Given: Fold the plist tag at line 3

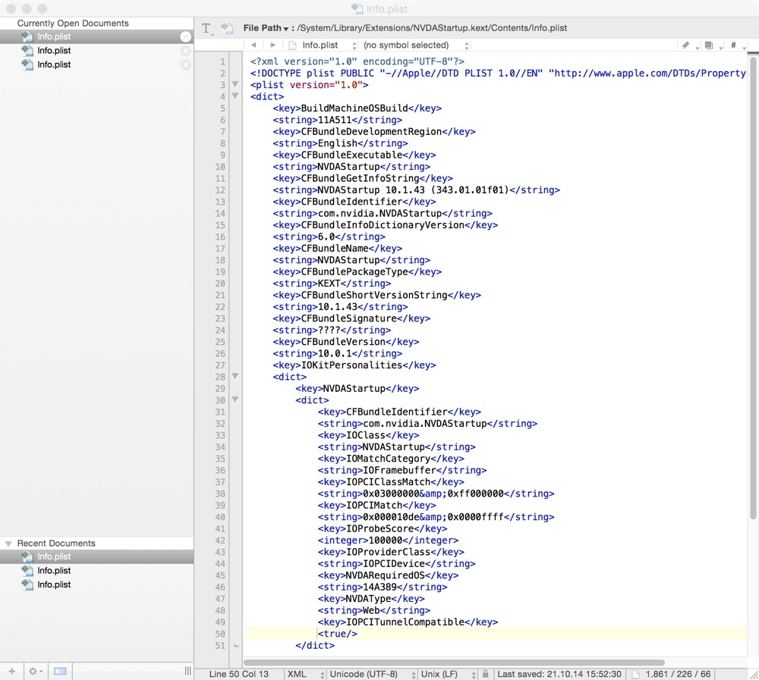Looking at the screenshot, I should 235,84.
